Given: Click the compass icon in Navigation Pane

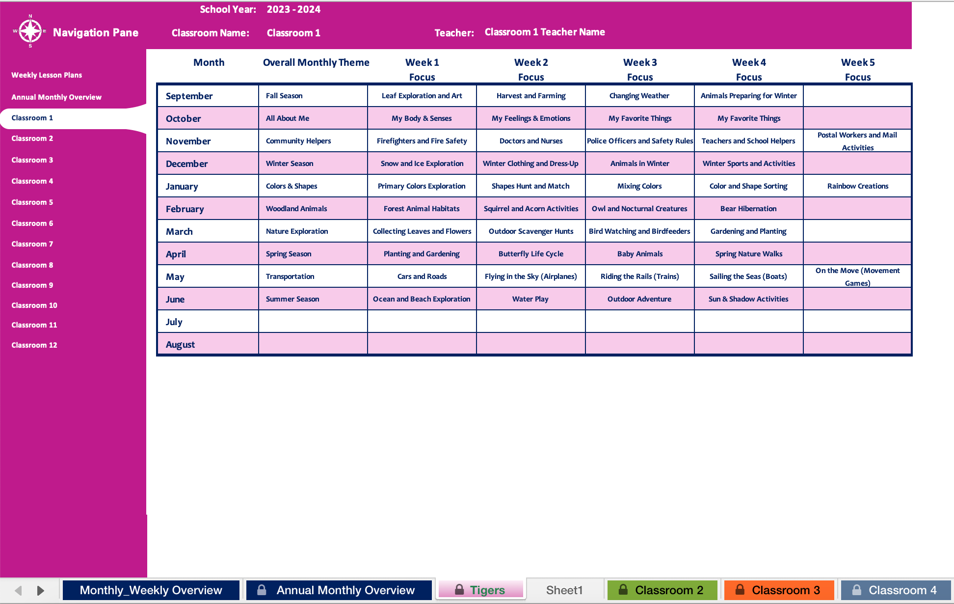Looking at the screenshot, I should (x=30, y=31).
